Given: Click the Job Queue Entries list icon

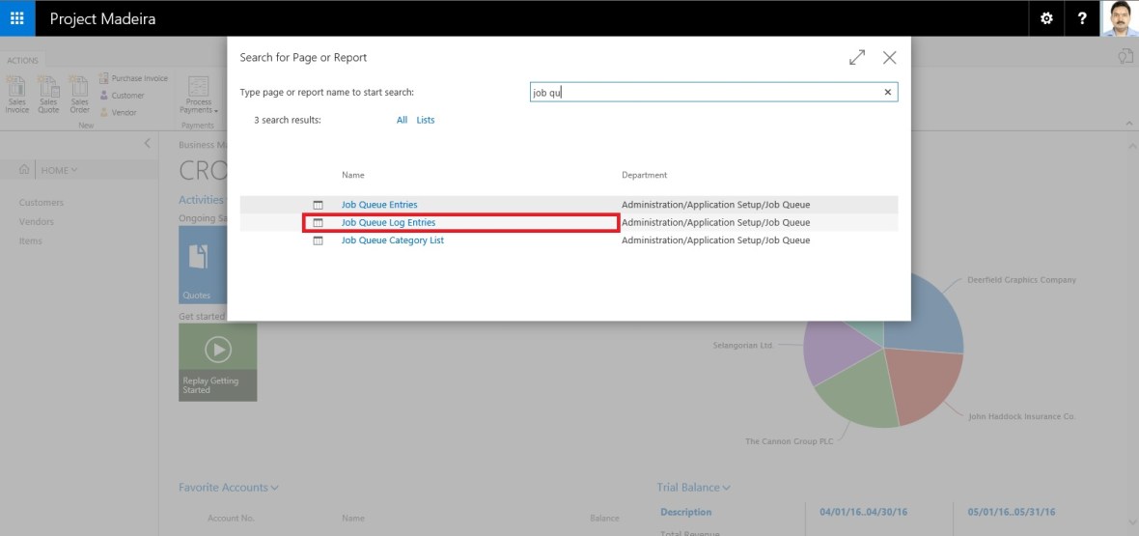Looking at the screenshot, I should [318, 205].
